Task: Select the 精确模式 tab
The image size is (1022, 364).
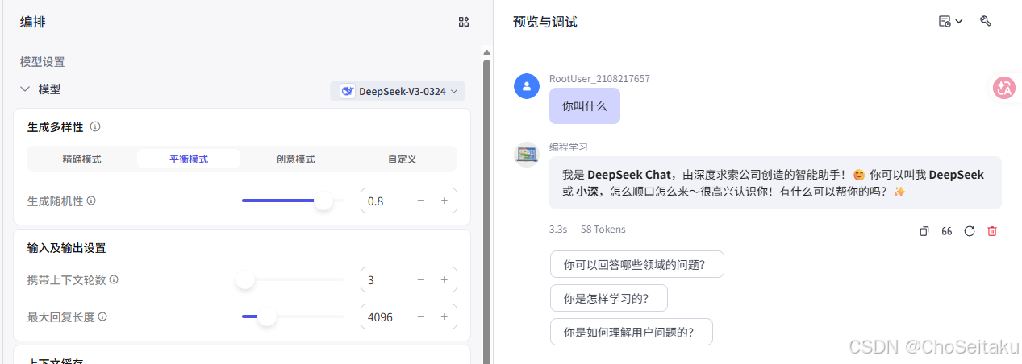Action: click(82, 159)
